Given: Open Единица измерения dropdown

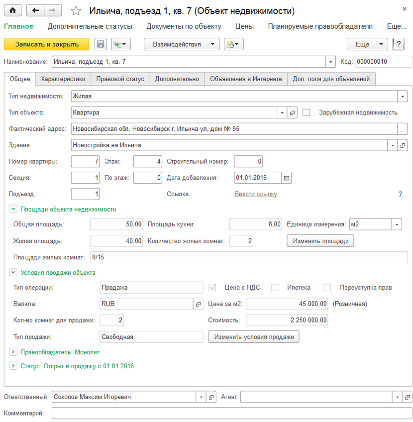Looking at the screenshot, I should tap(397, 224).
